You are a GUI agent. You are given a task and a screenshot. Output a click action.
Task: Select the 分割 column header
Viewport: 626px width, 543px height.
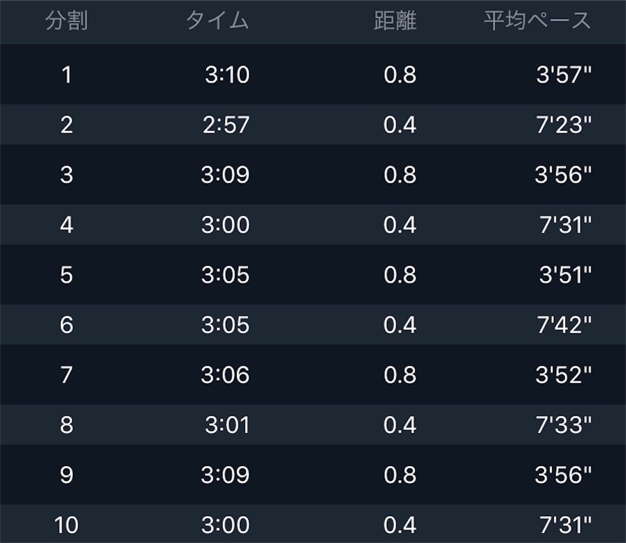click(66, 21)
